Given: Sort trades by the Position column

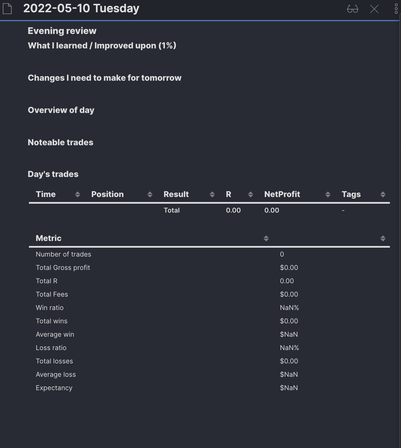Looking at the screenshot, I should coord(150,194).
